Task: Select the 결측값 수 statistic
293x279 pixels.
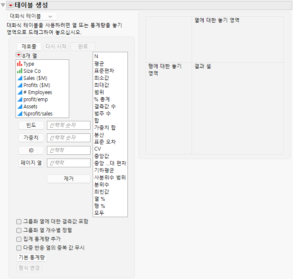Action: tap(110, 106)
